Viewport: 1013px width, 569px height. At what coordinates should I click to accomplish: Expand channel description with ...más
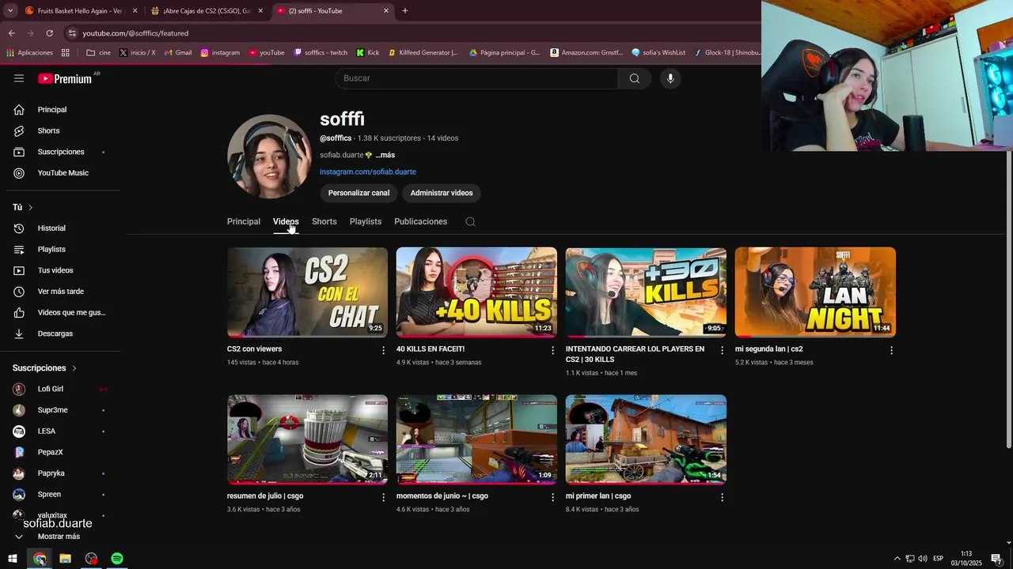[385, 155]
